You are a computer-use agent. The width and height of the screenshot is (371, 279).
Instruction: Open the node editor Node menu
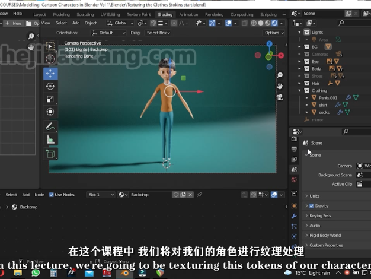(x=39, y=195)
